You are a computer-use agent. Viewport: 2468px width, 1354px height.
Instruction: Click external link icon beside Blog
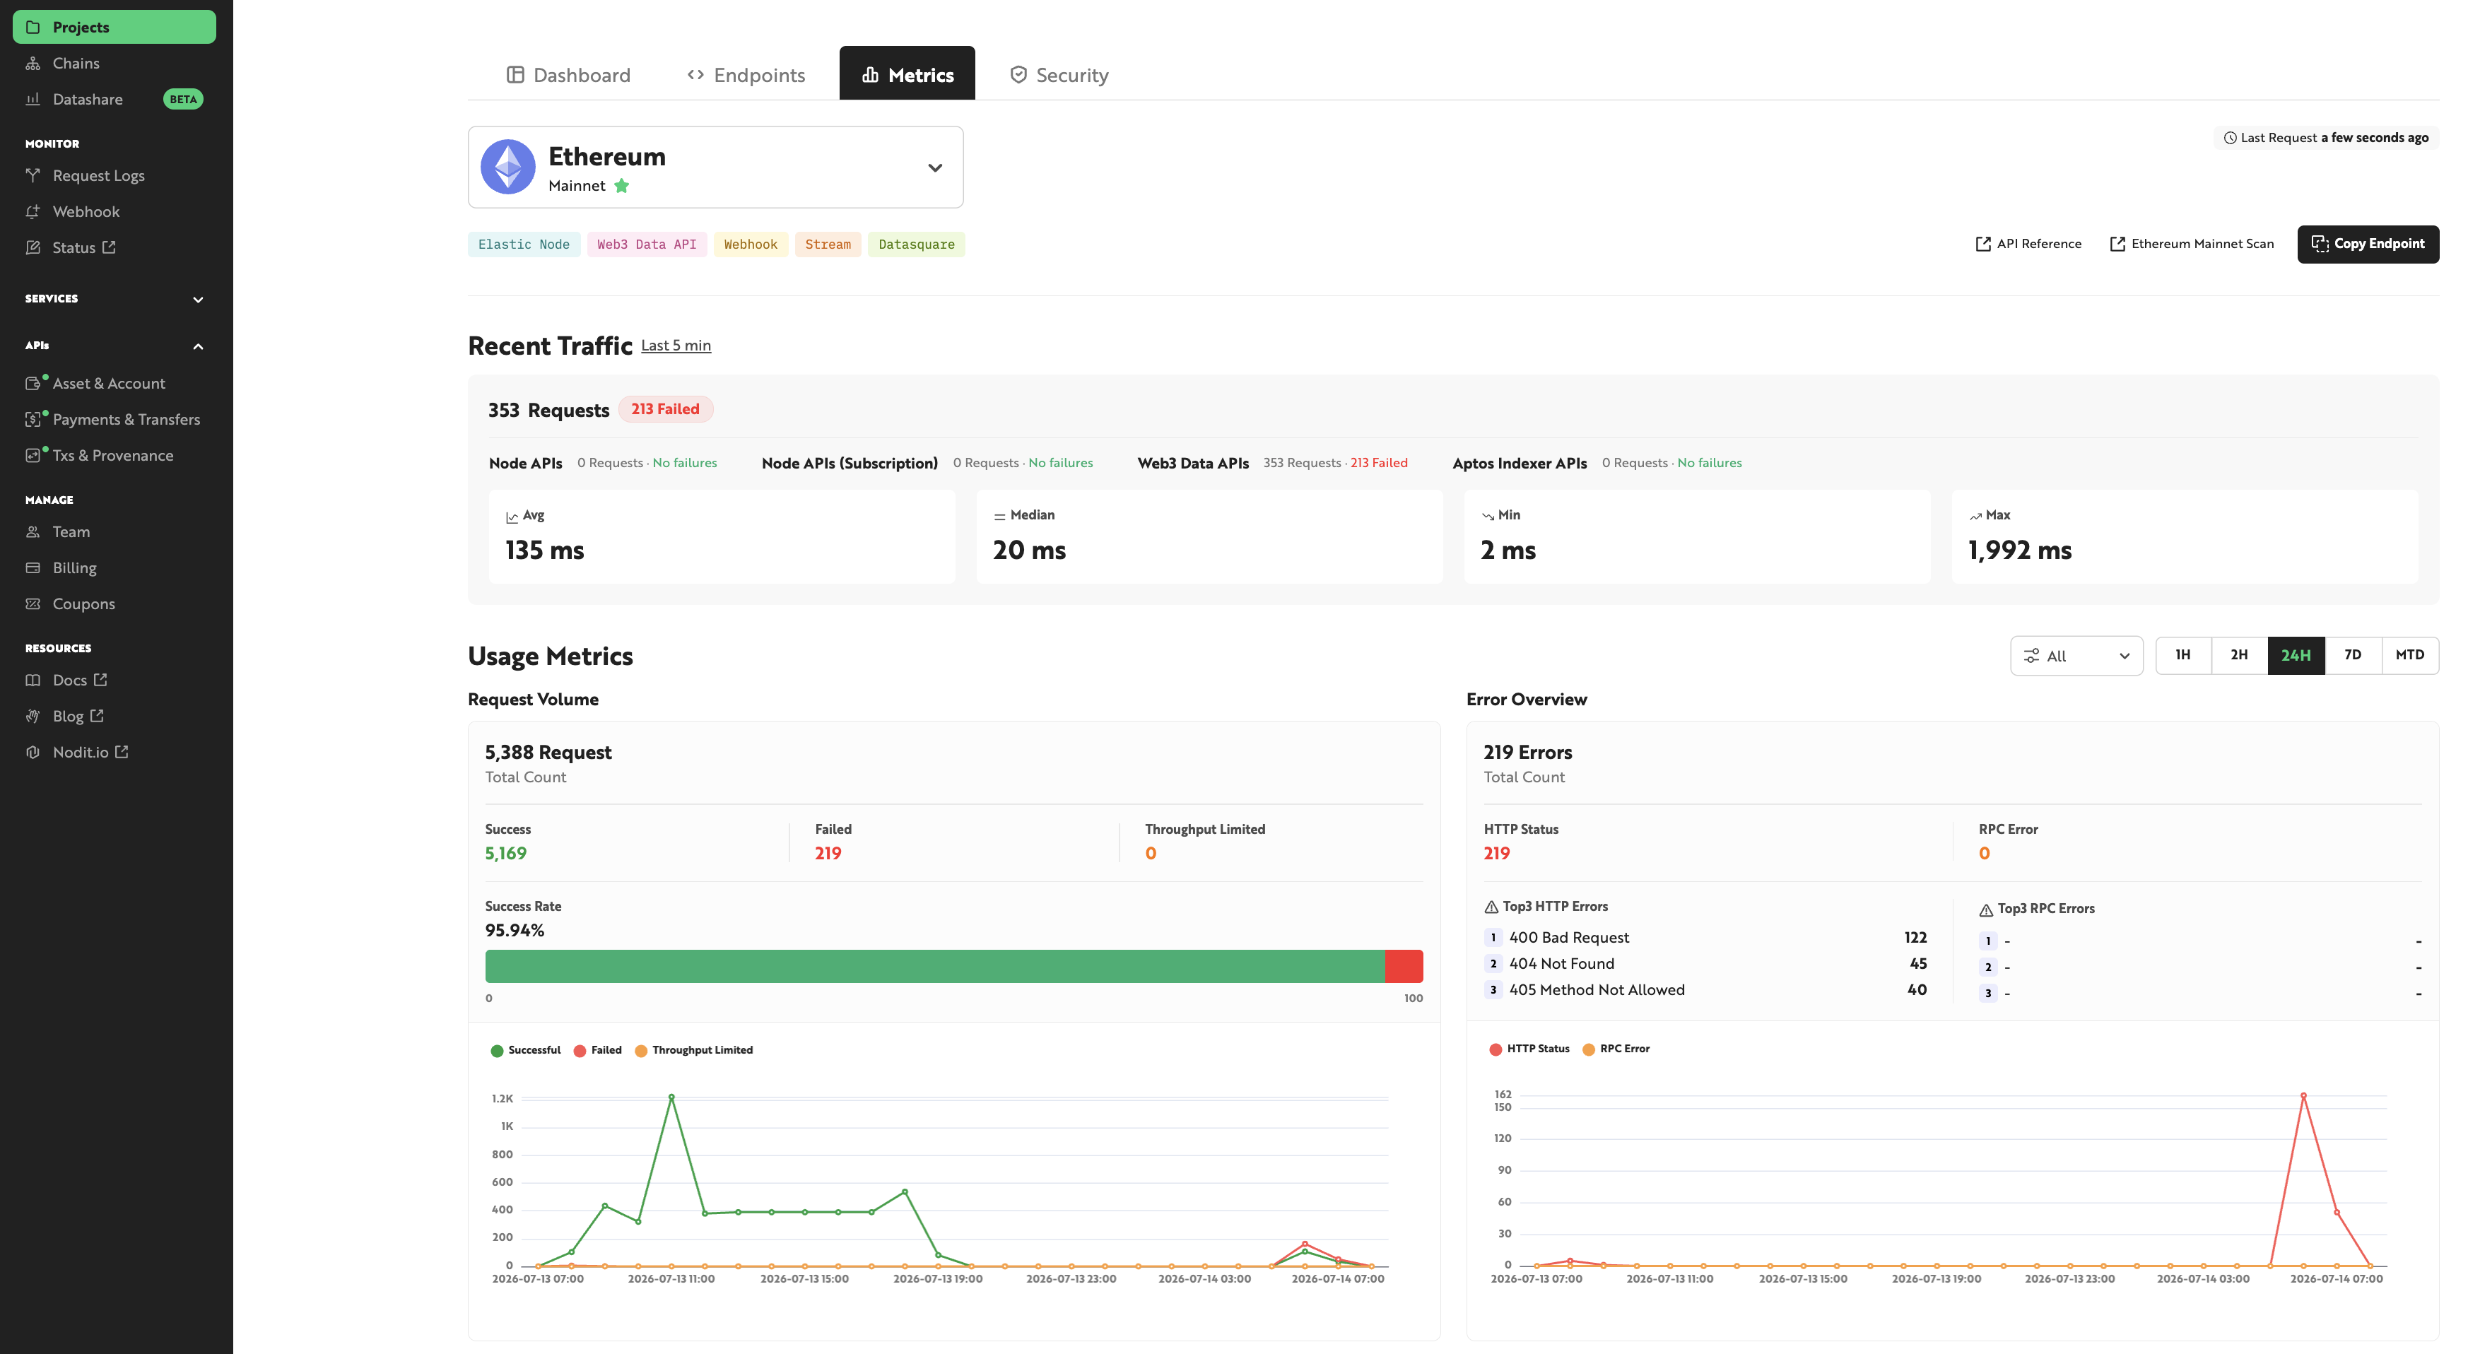pos(97,716)
